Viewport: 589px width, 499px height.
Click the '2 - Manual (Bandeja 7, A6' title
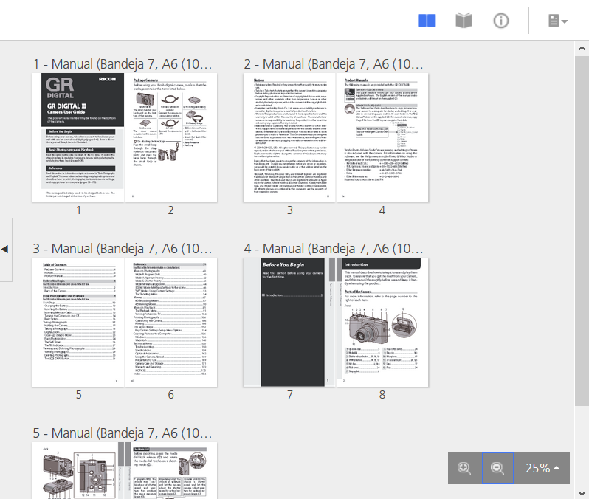click(x=334, y=63)
